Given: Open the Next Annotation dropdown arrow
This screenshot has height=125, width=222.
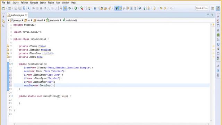Looking at the screenshot, I should [152, 8].
